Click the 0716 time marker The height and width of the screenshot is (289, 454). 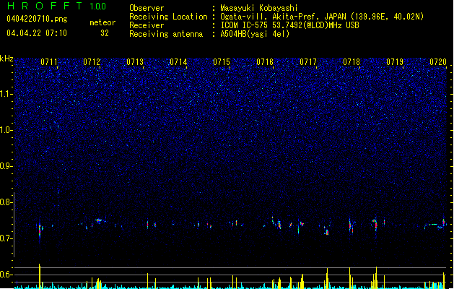265,62
